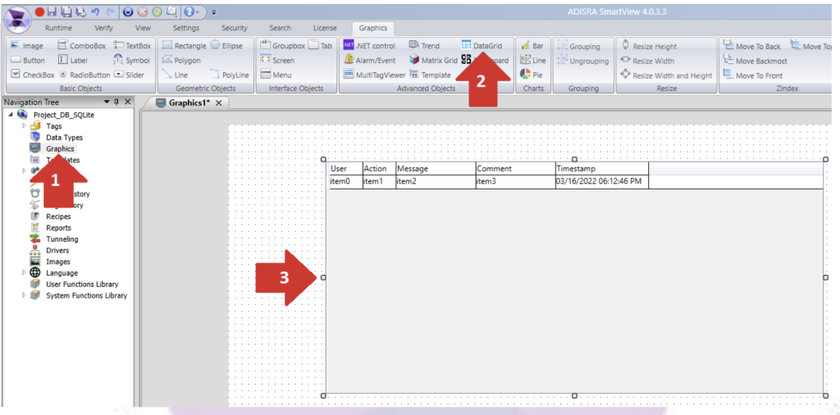
Task: Insert a Pie chart
Action: [532, 75]
